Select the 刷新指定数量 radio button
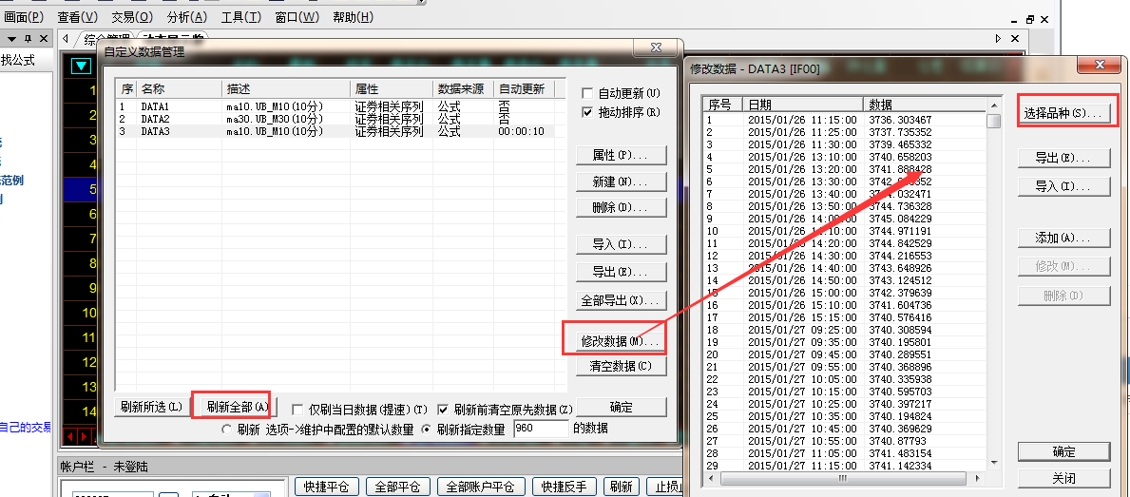Image resolution: width=1130 pixels, height=497 pixels. pos(426,429)
